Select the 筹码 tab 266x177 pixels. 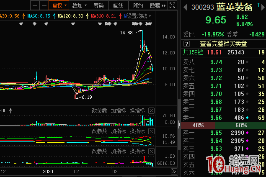[x=99, y=5]
